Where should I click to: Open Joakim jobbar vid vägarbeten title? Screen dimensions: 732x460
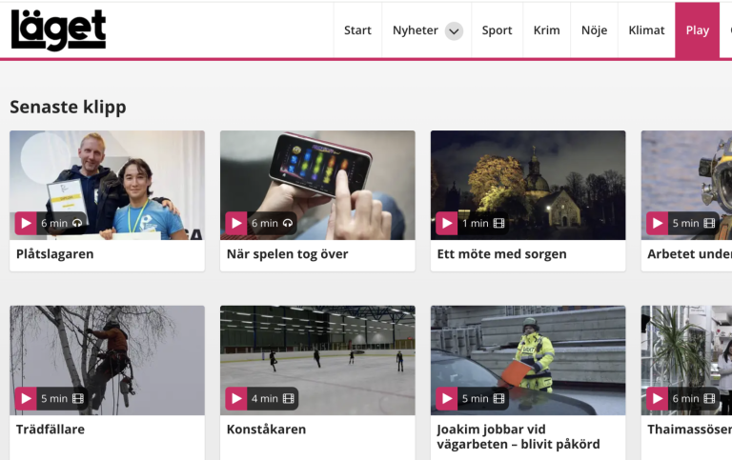coord(518,437)
